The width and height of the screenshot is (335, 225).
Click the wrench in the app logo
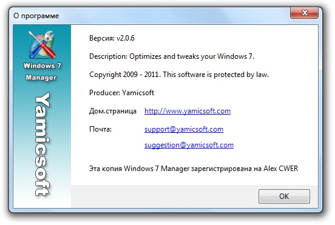tap(49, 37)
